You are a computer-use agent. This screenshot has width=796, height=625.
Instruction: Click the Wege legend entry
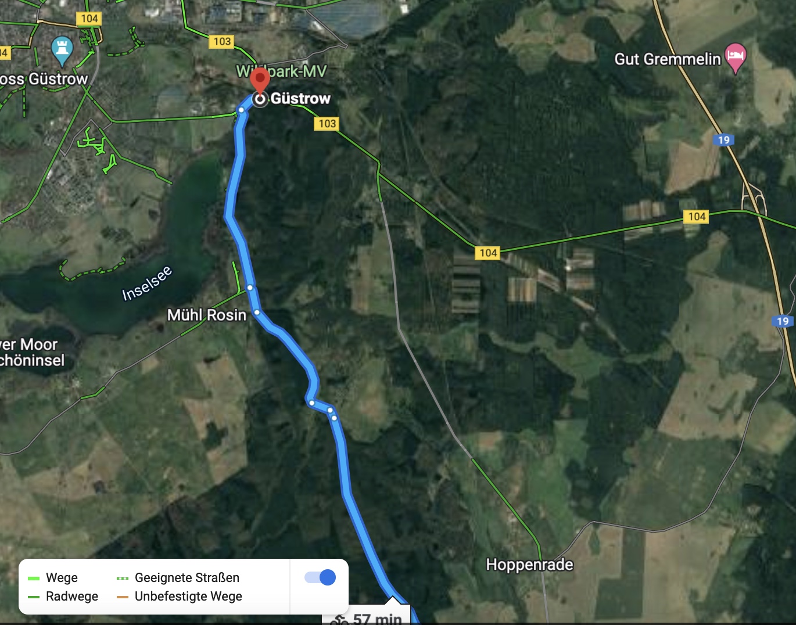(x=53, y=577)
